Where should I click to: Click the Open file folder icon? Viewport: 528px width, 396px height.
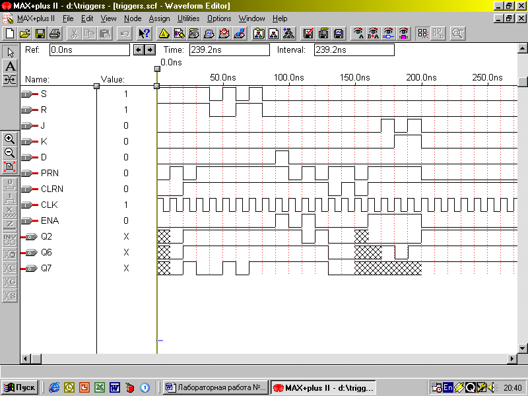coord(25,33)
